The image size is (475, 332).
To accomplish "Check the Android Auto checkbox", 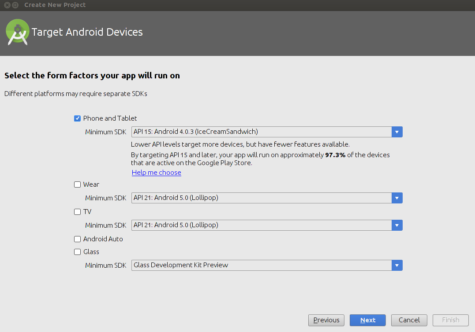I will pyautogui.click(x=78, y=239).
